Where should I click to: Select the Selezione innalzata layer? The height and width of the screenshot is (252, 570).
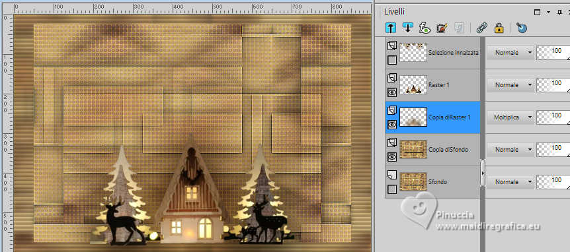(432, 53)
